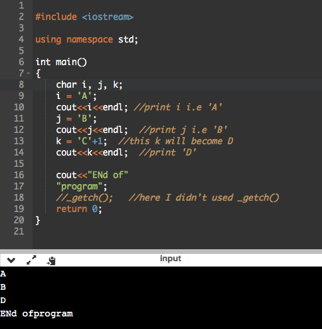Click comment '//here I didn't used _getch()'
Image resolution: width=322 pixels, height=329 pixels.
coord(204,197)
